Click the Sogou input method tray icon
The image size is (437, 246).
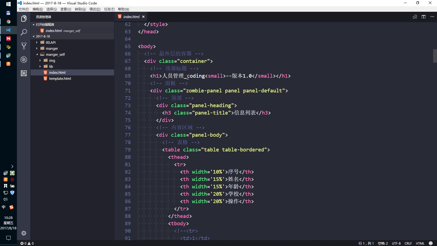[x=11, y=207]
